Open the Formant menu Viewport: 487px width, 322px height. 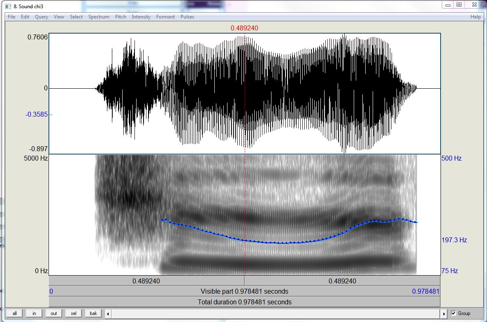[165, 17]
